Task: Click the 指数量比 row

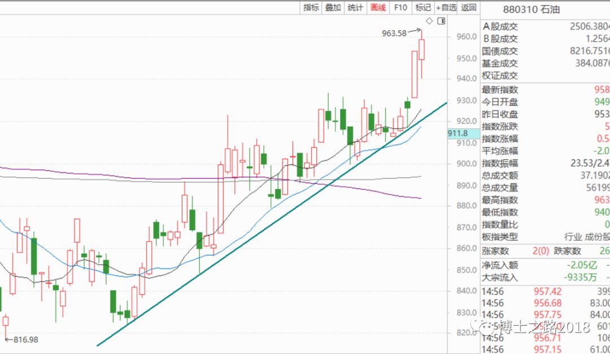Action: [x=546, y=225]
